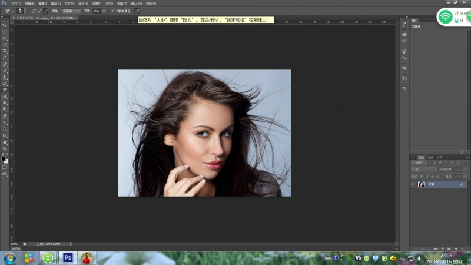This screenshot has width=471, height=265.
Task: Toggle the pressure-for-size button in options bar
Action: pyautogui.click(x=137, y=11)
